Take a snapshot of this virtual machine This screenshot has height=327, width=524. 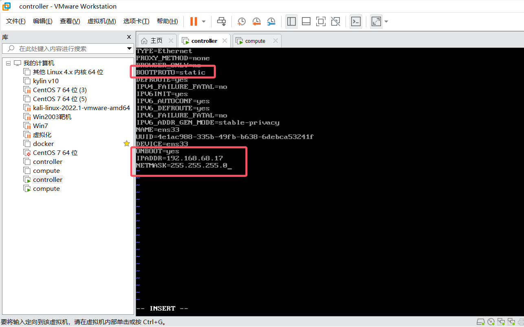[242, 21]
